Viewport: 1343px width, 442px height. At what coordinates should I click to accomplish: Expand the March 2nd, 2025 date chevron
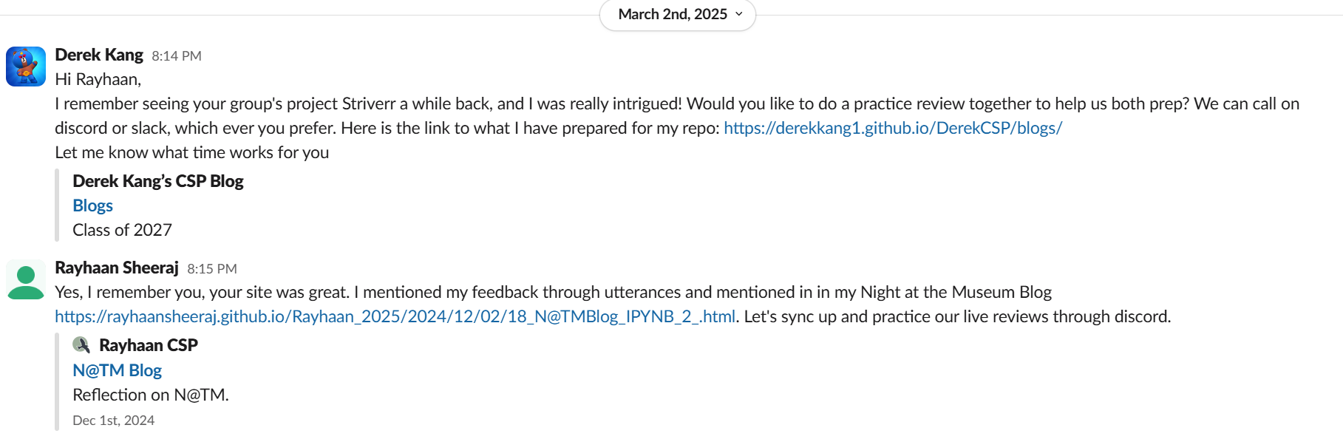pyautogui.click(x=739, y=14)
